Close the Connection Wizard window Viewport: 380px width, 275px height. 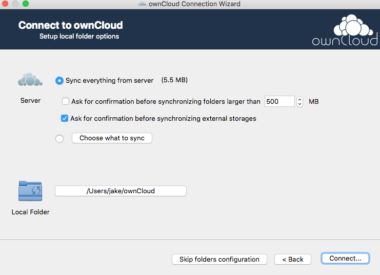(x=5, y=4)
